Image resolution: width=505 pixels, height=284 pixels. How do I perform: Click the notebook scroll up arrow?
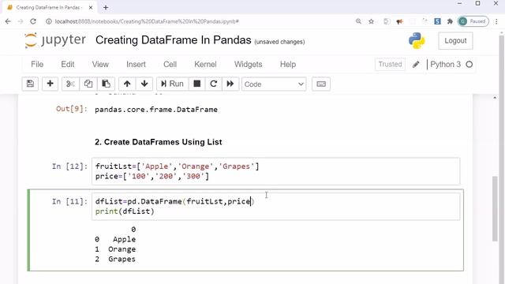point(495,98)
